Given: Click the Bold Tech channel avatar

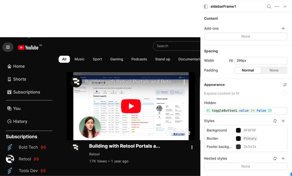Looking at the screenshot, I should click(x=10, y=147).
